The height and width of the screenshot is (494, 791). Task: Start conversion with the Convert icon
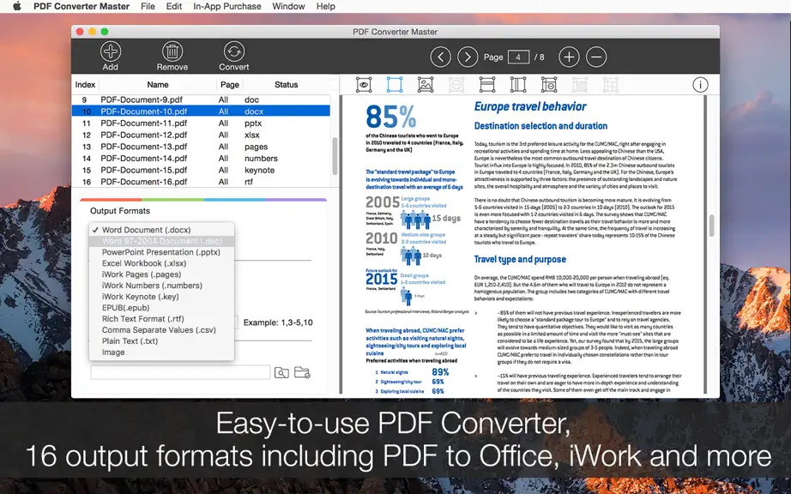[x=234, y=51]
